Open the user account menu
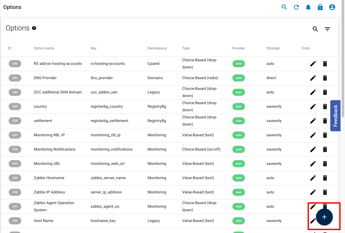Screen dimensions: 345x233 332,7
